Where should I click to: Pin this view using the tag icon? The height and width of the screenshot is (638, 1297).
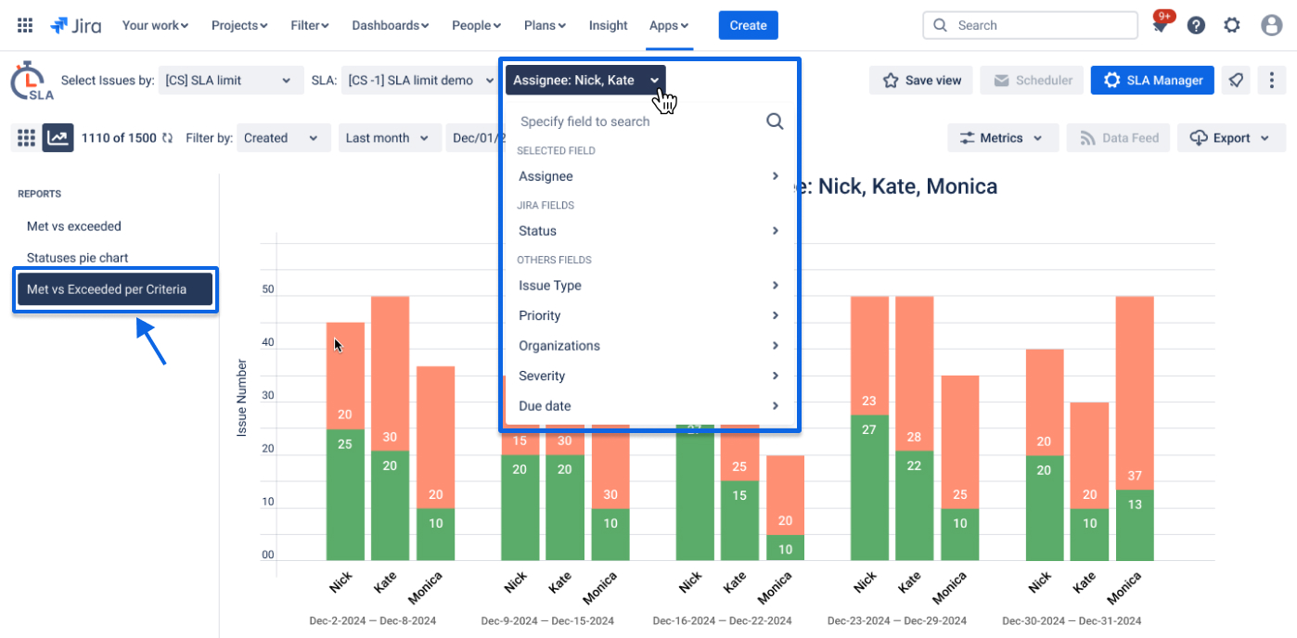[1236, 80]
